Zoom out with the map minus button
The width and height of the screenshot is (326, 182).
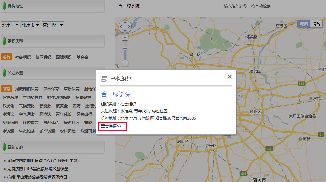(125, 63)
